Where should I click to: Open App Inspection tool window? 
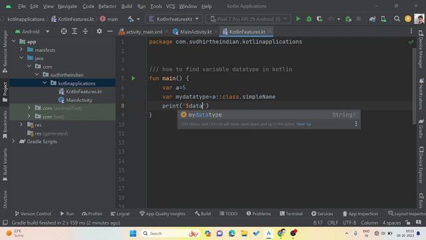click(x=360, y=213)
